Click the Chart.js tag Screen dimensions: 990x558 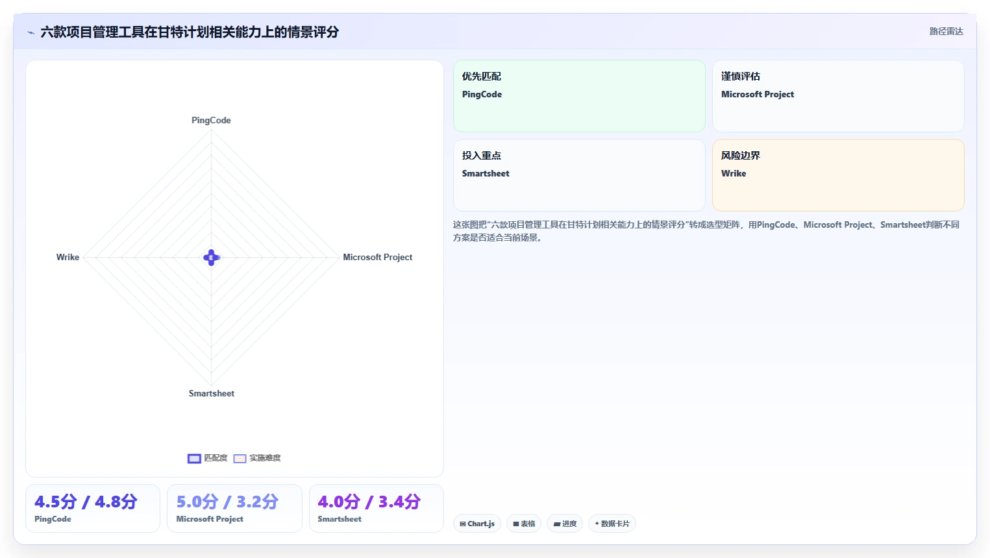click(477, 524)
